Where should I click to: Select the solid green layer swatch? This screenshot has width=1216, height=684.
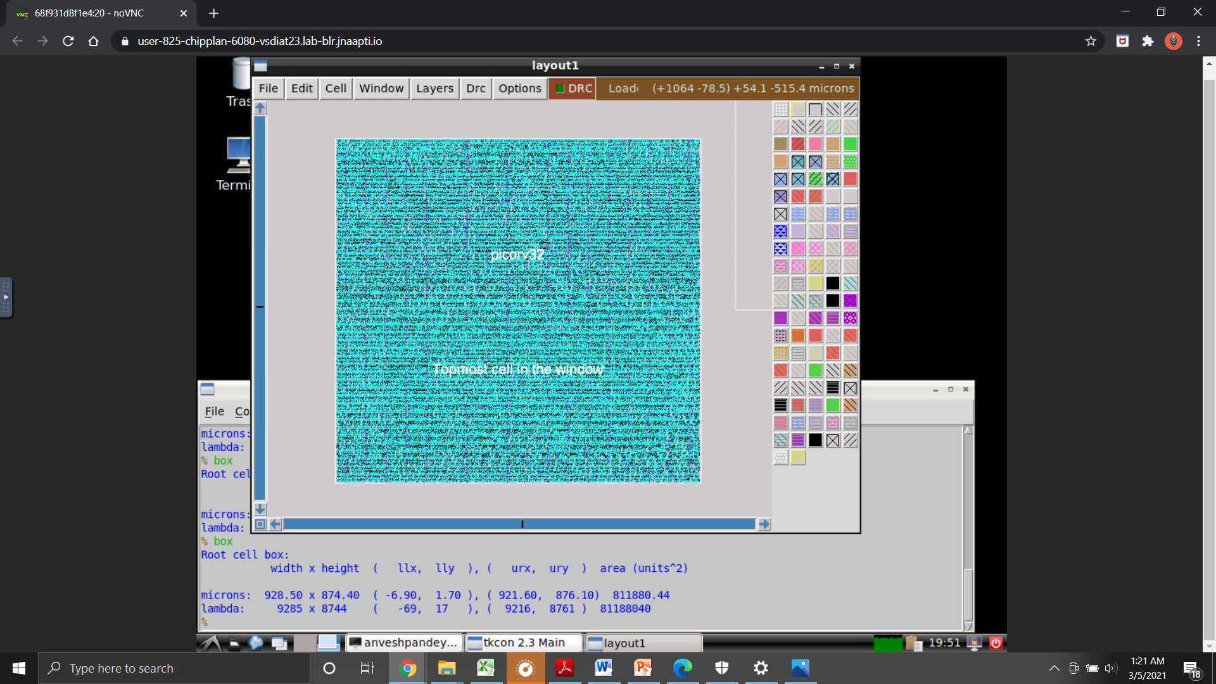850,144
